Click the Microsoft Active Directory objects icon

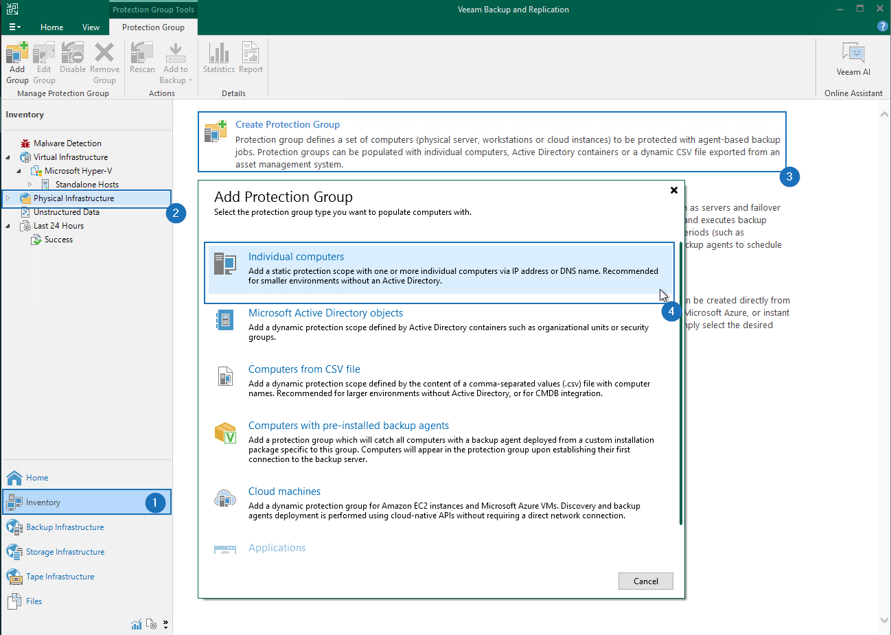[x=225, y=320]
